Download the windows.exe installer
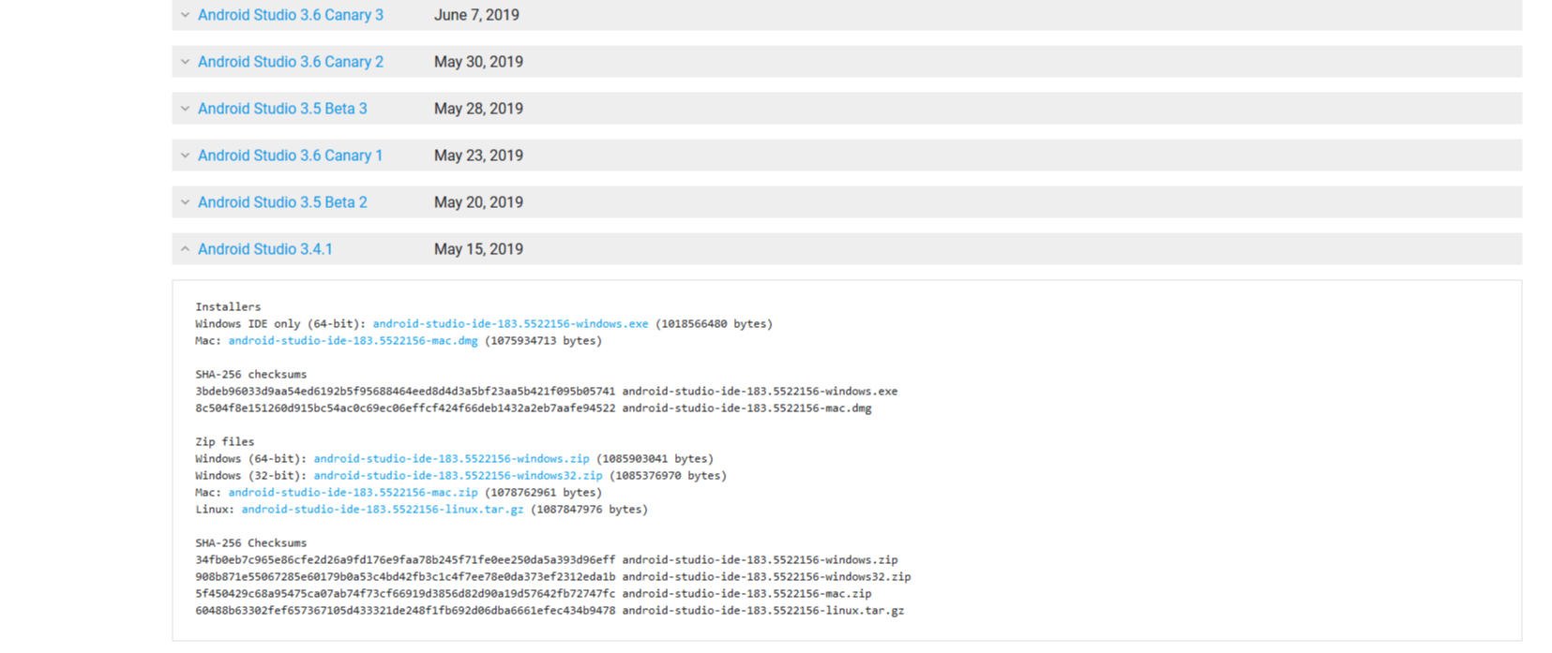This screenshot has width=1552, height=653. (x=510, y=324)
